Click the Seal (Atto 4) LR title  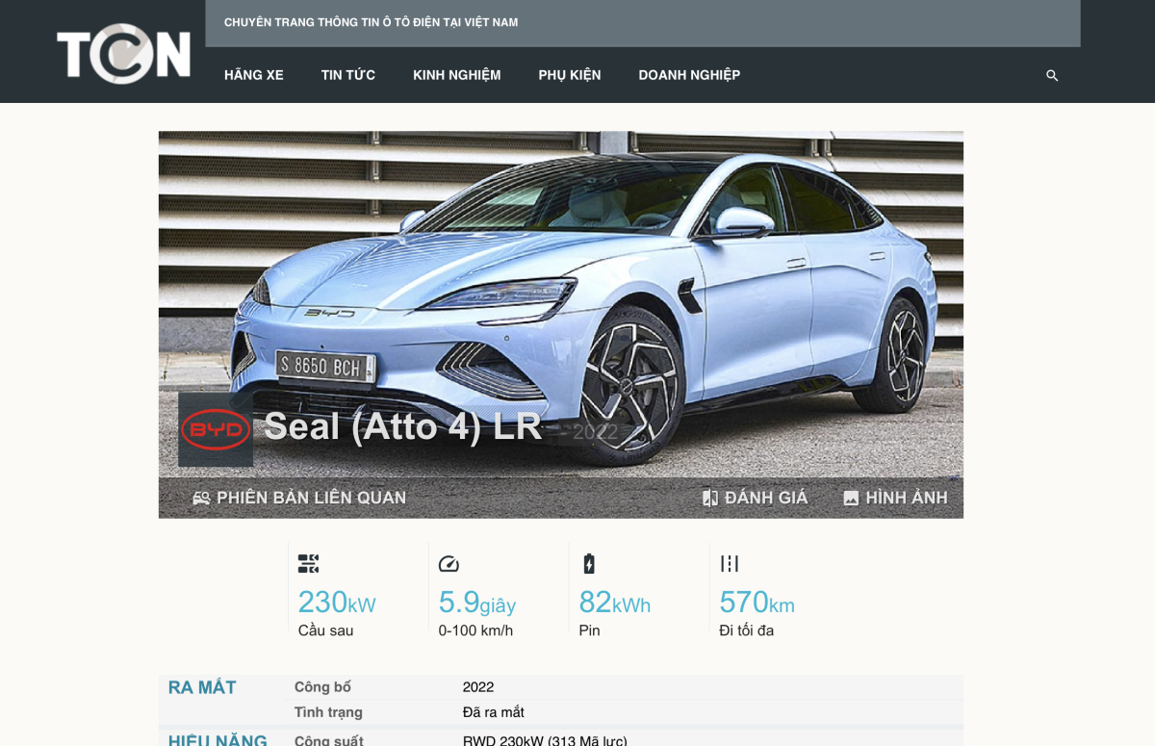(x=402, y=426)
